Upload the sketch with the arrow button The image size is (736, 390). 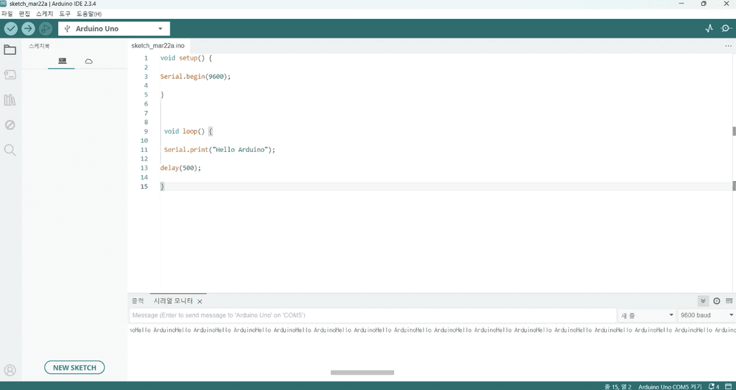pyautogui.click(x=28, y=29)
